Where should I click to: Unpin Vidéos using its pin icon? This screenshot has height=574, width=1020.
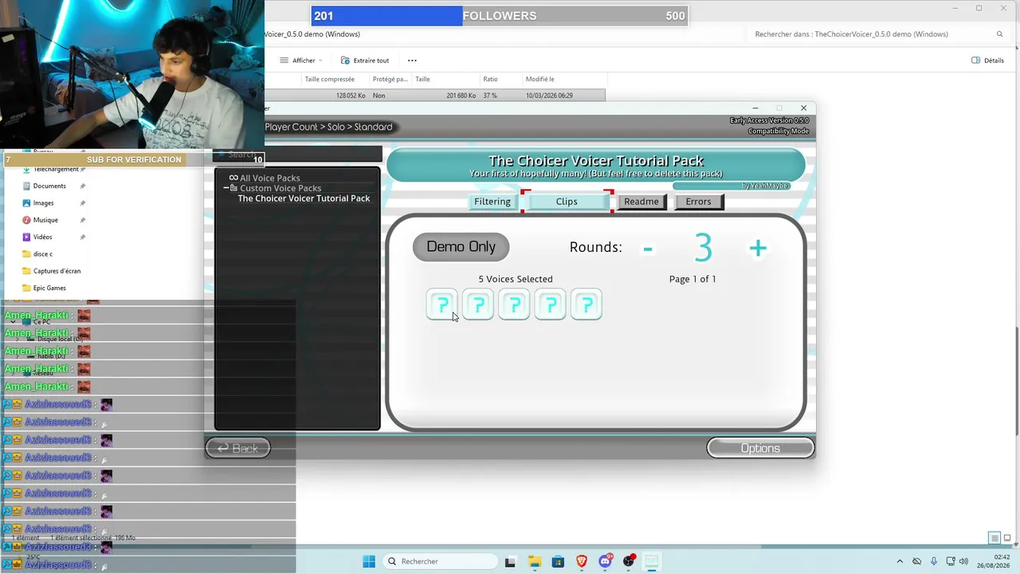83,237
